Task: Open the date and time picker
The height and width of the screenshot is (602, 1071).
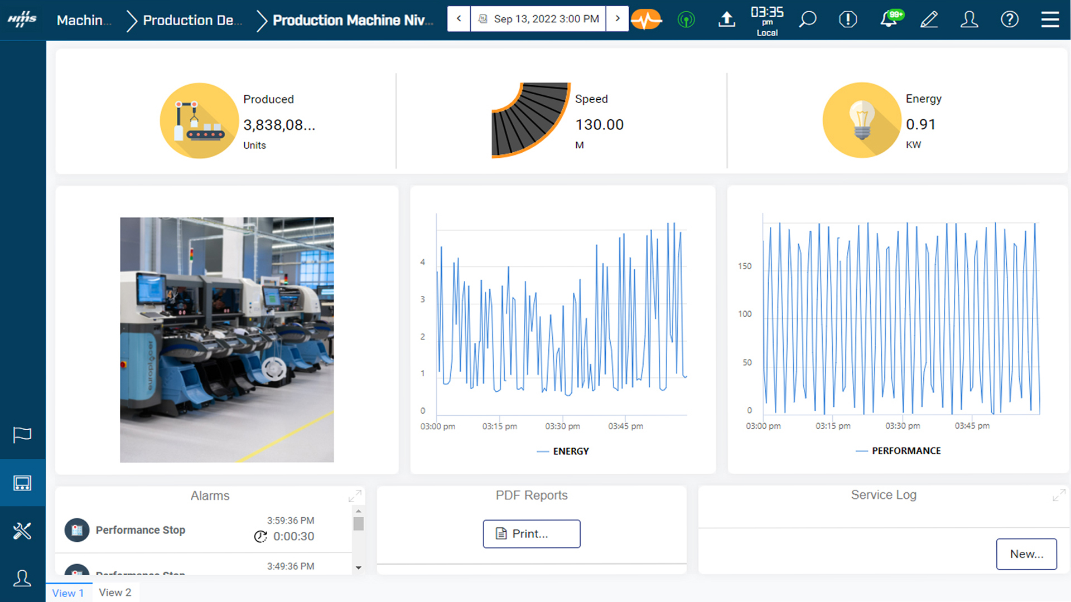Action: coord(537,18)
